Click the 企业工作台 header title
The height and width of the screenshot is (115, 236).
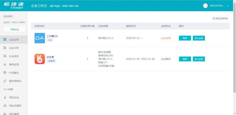[39, 6]
